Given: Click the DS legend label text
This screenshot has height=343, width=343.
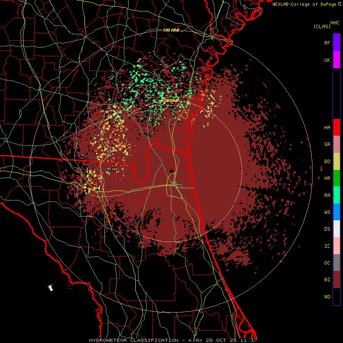Looking at the screenshot, I should 327,229.
